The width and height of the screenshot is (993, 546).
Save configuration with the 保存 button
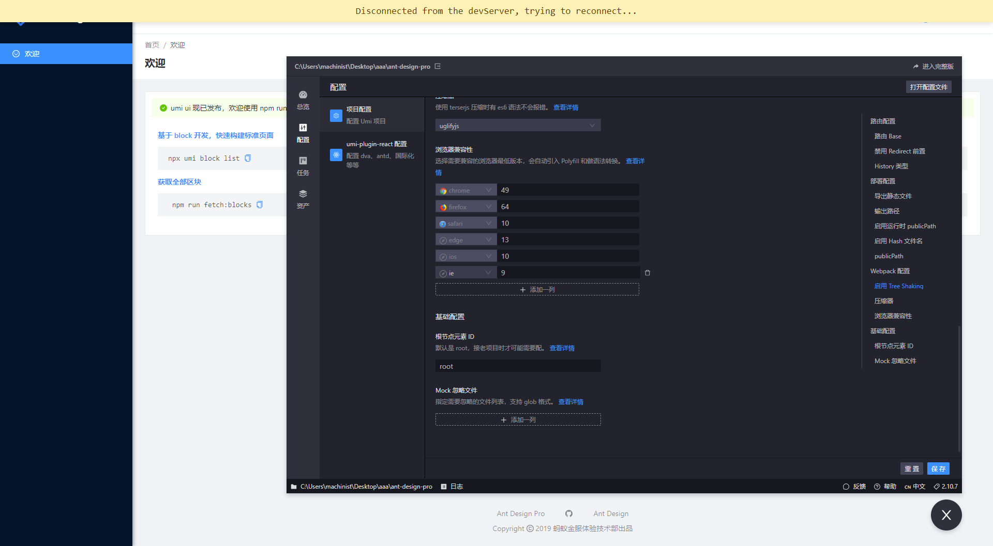938,469
